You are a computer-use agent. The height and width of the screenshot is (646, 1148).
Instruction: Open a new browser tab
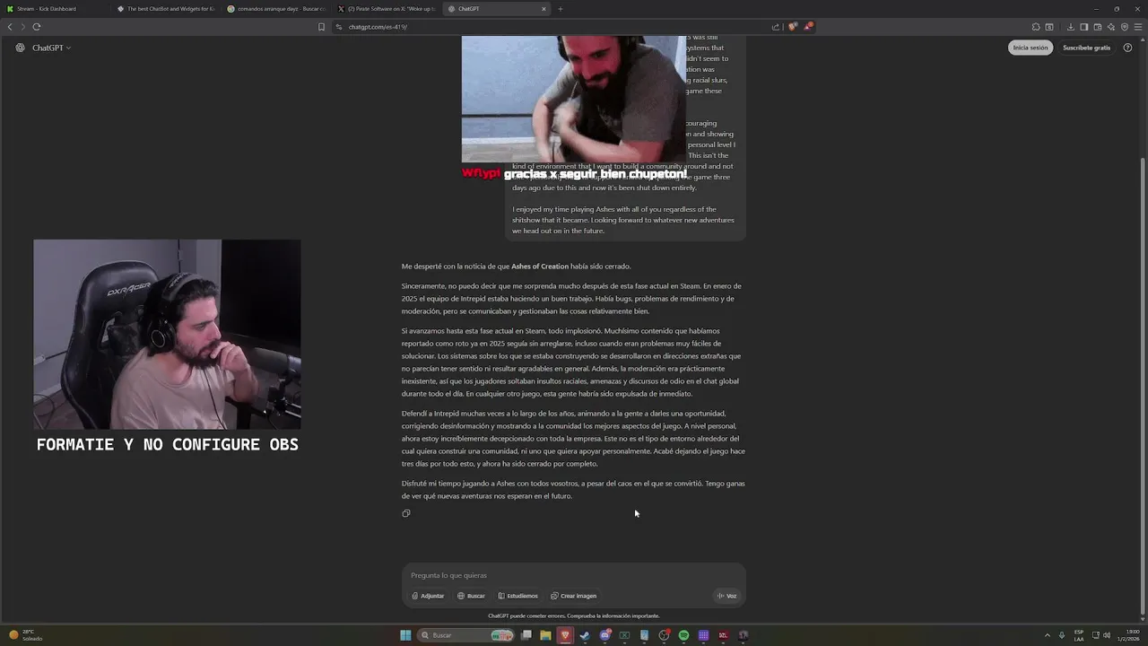point(561,9)
